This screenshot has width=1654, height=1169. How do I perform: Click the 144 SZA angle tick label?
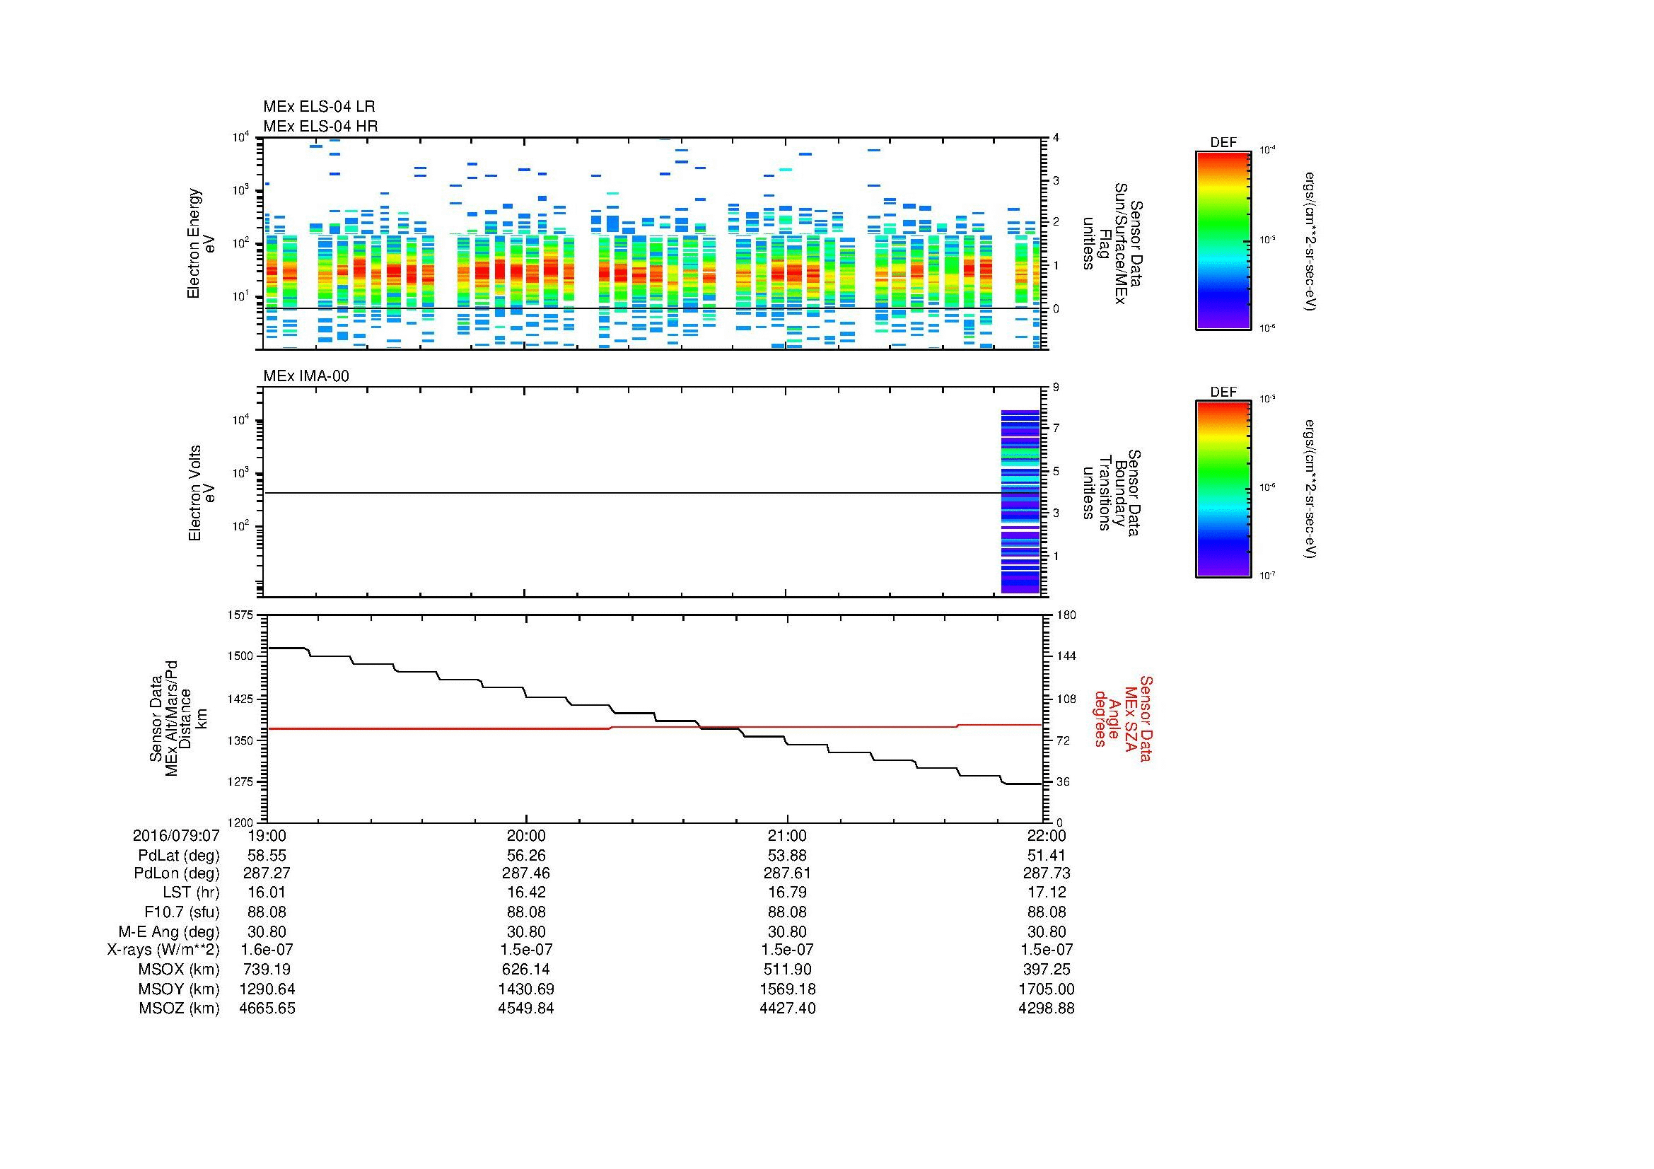click(x=1066, y=656)
